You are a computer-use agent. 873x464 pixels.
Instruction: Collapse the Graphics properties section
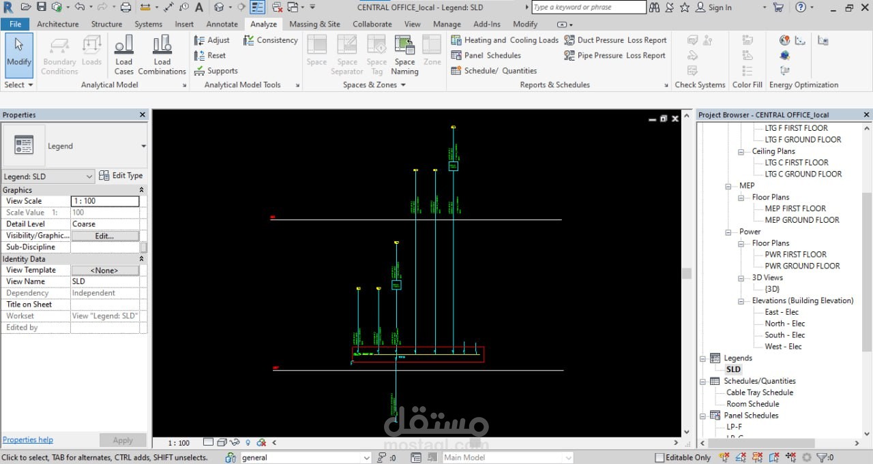pos(142,190)
